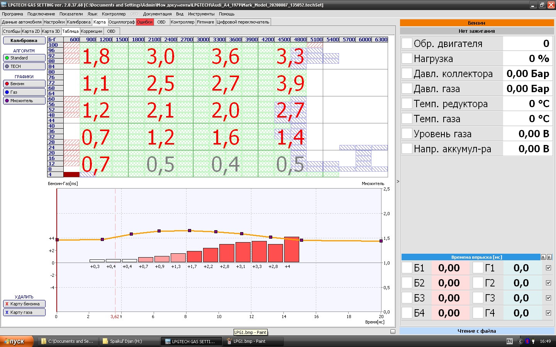Image resolution: width=556 pixels, height=347 pixels.
Task: Open the Помощь menu
Action: 227,14
